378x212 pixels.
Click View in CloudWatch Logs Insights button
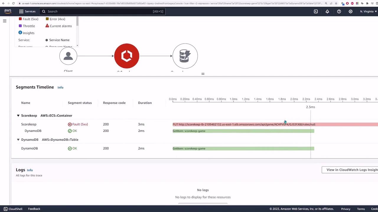coord(350,170)
